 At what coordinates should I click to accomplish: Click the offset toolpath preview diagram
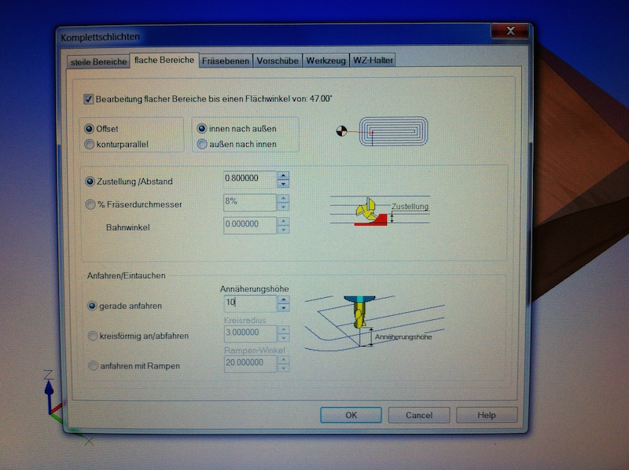382,131
